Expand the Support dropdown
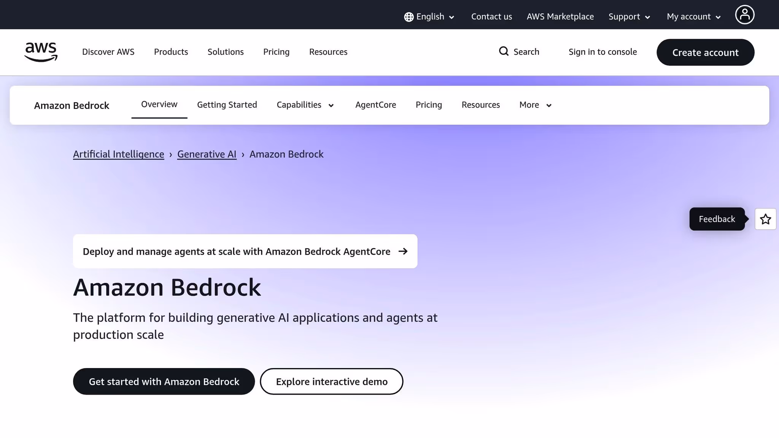 (x=628, y=16)
